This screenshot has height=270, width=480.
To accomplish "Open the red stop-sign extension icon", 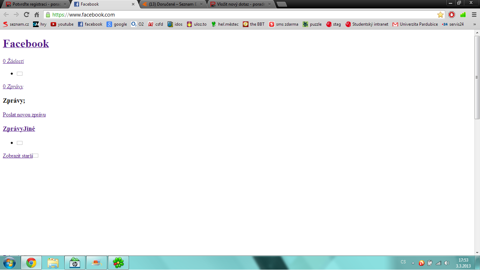I will (452, 15).
